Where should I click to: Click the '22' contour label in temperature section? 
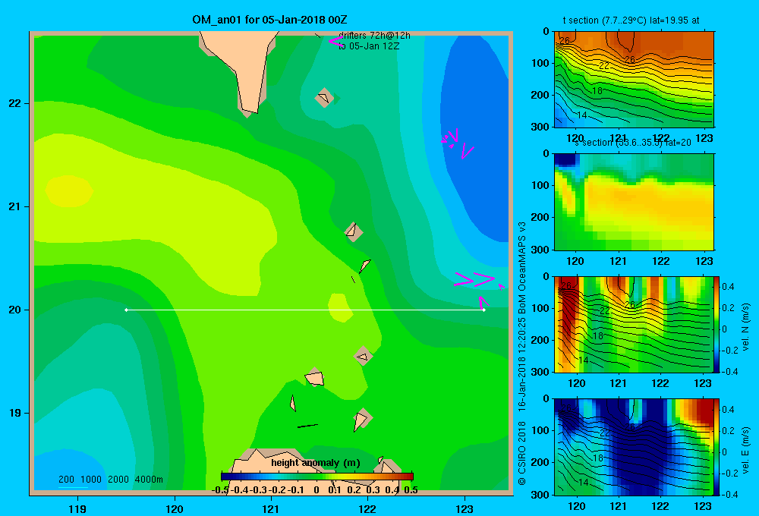click(x=604, y=66)
